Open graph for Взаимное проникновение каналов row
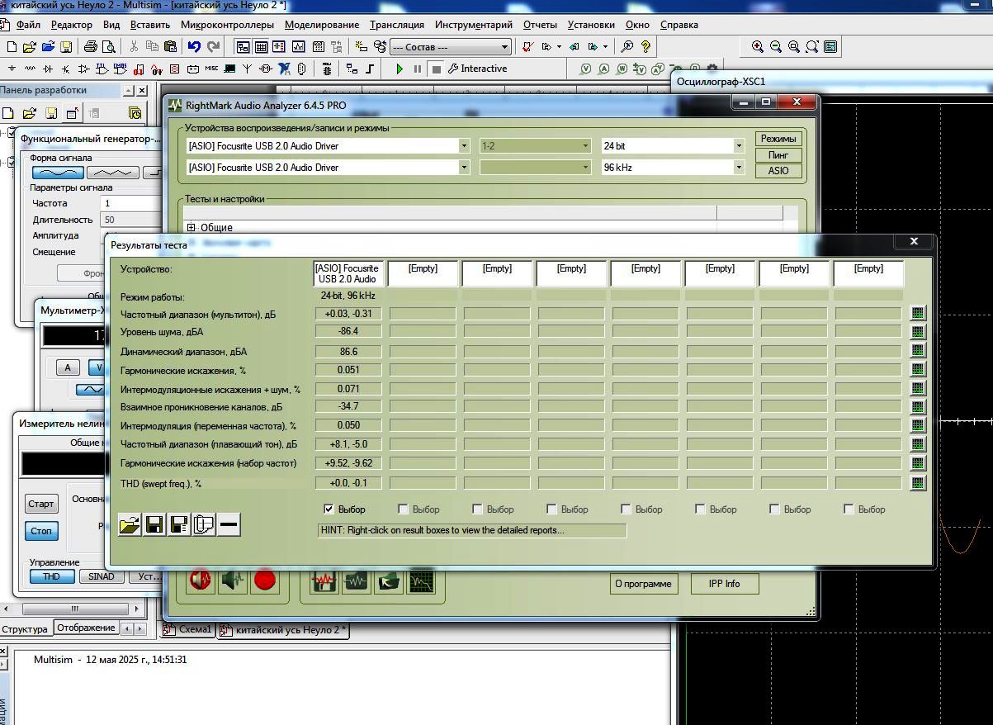This screenshot has height=725, width=993. pos(917,407)
